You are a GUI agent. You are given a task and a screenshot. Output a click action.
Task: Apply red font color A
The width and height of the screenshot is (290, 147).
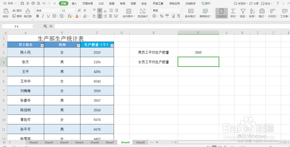click(77, 16)
